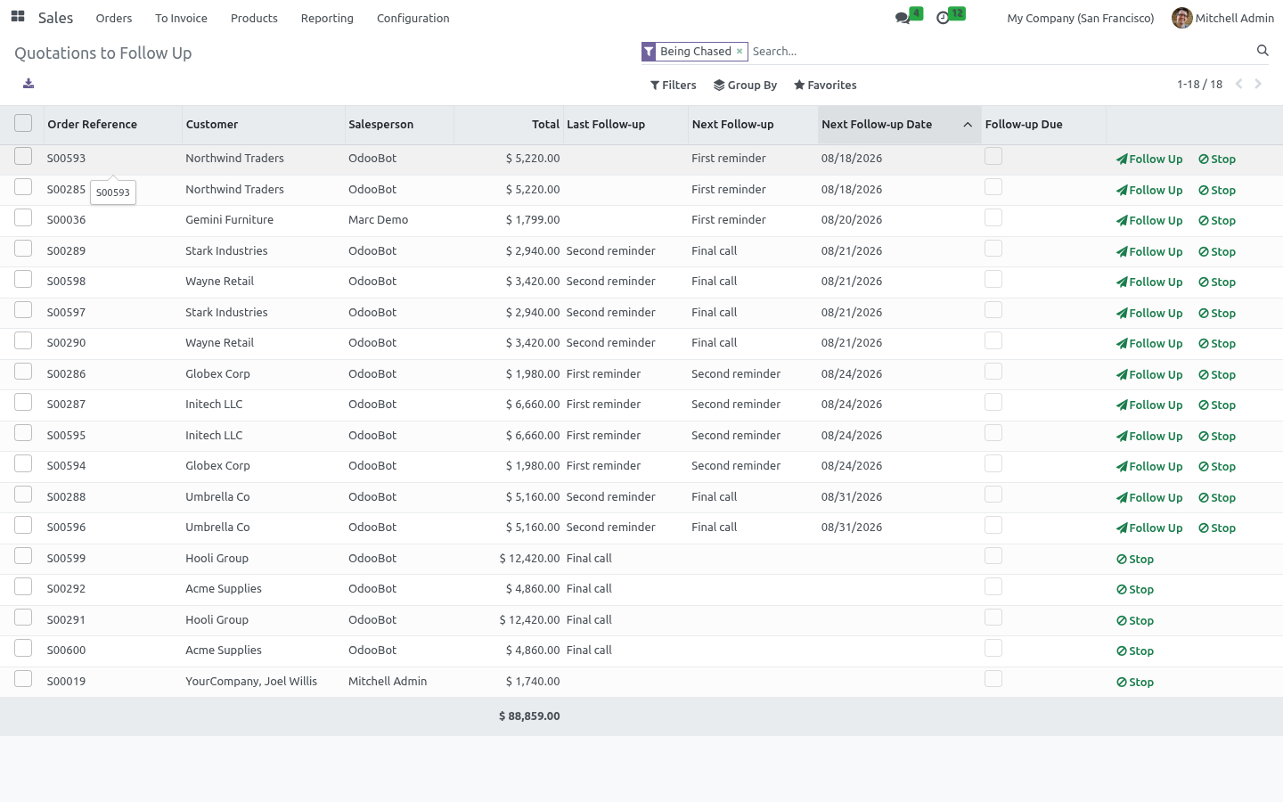Click Stop for order S00599
Viewport: 1283px width, 802px height.
[x=1135, y=560]
